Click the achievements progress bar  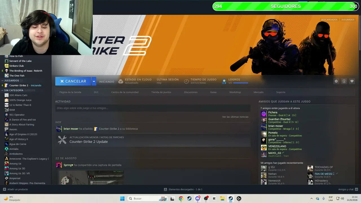241,83
